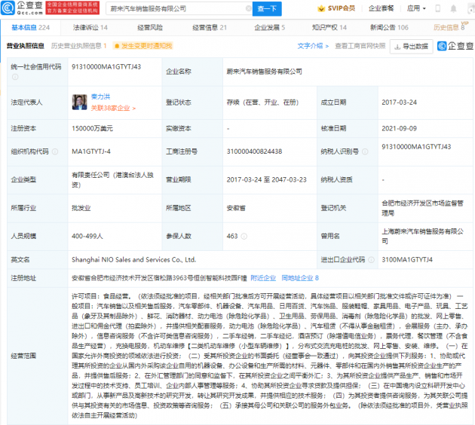Select the former name 上海蔚来汽车销售服务有限公司
The height and width of the screenshot is (425, 475).
tap(422, 236)
